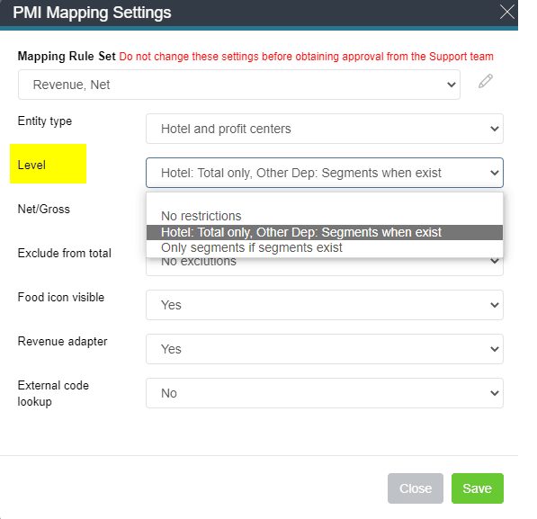Viewport: 537px width, 519px height.
Task: Click the grey Close button
Action: (x=415, y=488)
